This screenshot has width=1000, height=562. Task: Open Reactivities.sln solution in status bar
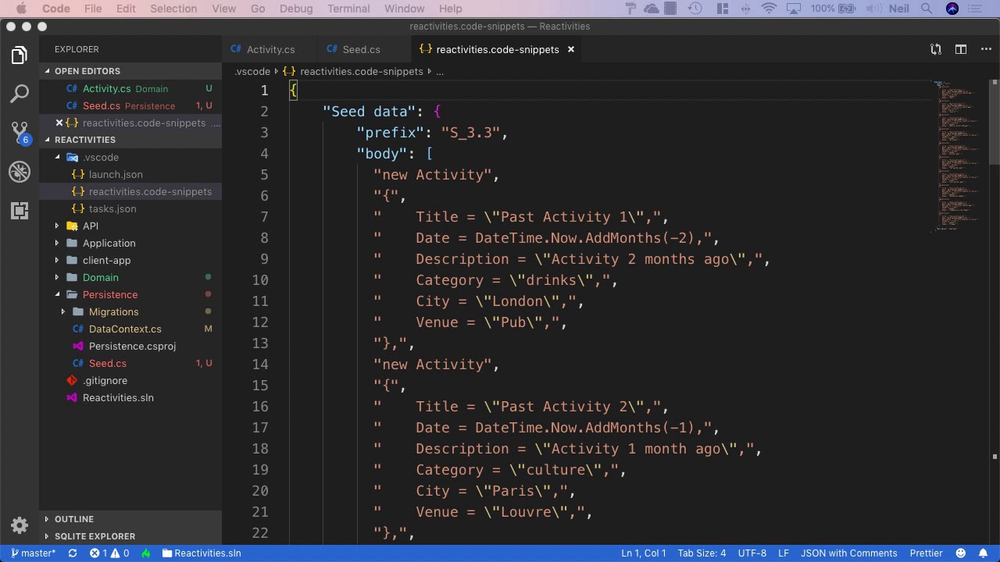[202, 553]
